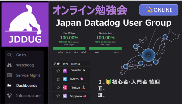The width and height of the screenshot is (182, 104).
Task: Click the Month to date green bar
Action: [105, 48]
